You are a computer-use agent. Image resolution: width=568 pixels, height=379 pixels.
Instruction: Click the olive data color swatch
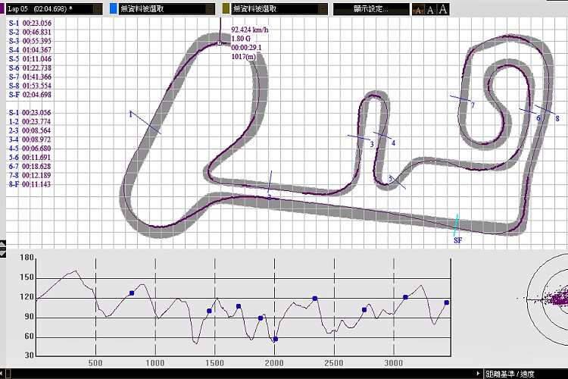(226, 9)
